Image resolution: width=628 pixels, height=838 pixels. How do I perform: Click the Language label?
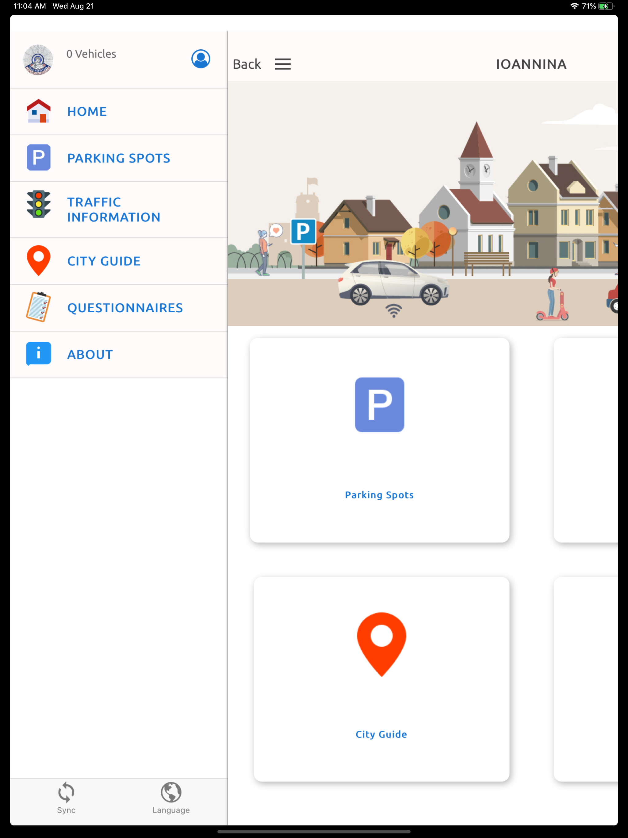point(171,810)
